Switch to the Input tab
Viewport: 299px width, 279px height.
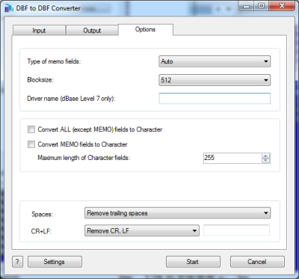coord(39,31)
